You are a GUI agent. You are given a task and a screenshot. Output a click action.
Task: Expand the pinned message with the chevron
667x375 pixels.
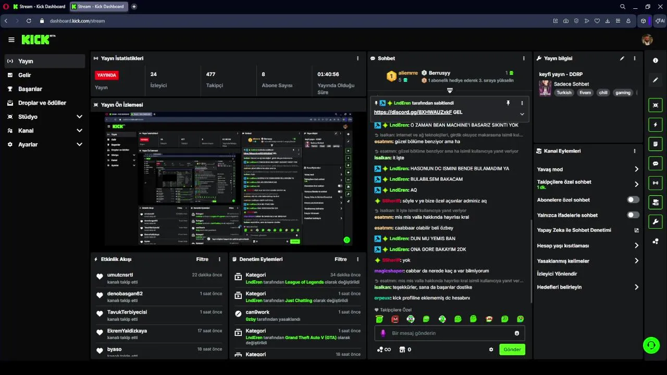[522, 114]
